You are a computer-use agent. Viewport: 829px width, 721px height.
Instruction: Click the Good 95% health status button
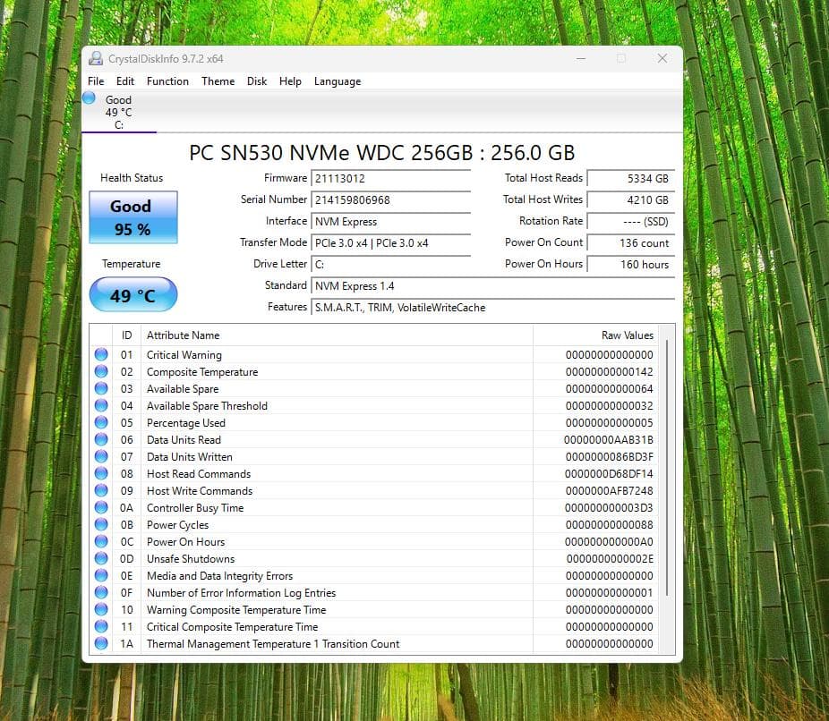132,217
